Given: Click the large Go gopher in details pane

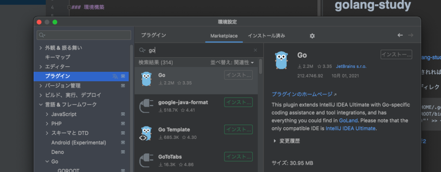Looking at the screenshot, I should 282,60.
